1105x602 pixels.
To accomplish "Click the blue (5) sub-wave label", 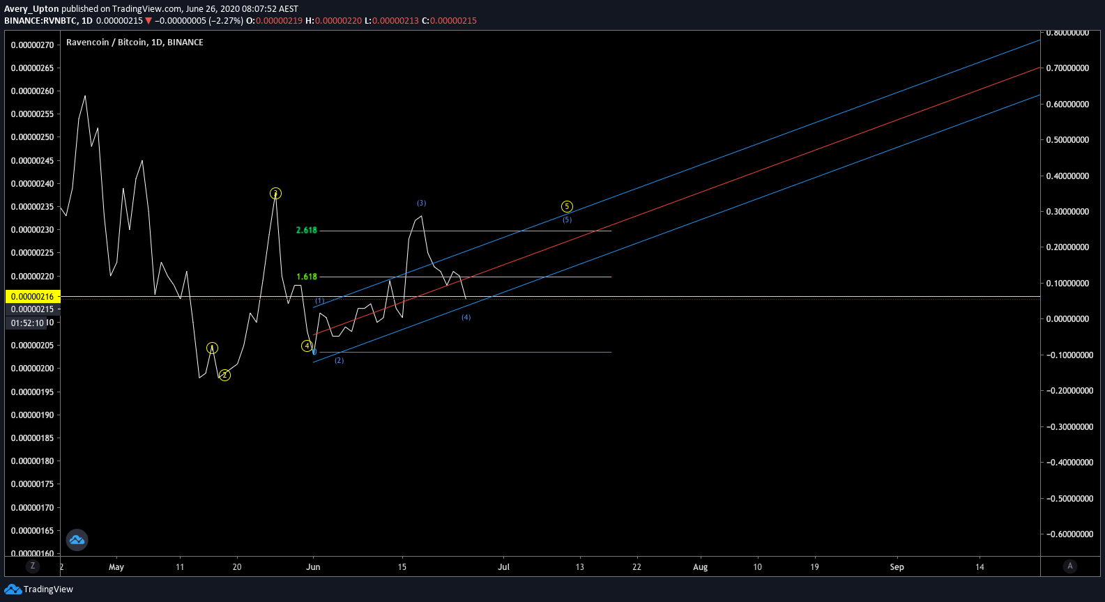I will 567,220.
